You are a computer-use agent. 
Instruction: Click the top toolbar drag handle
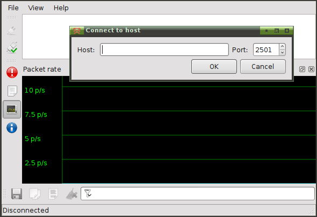[11, 17]
